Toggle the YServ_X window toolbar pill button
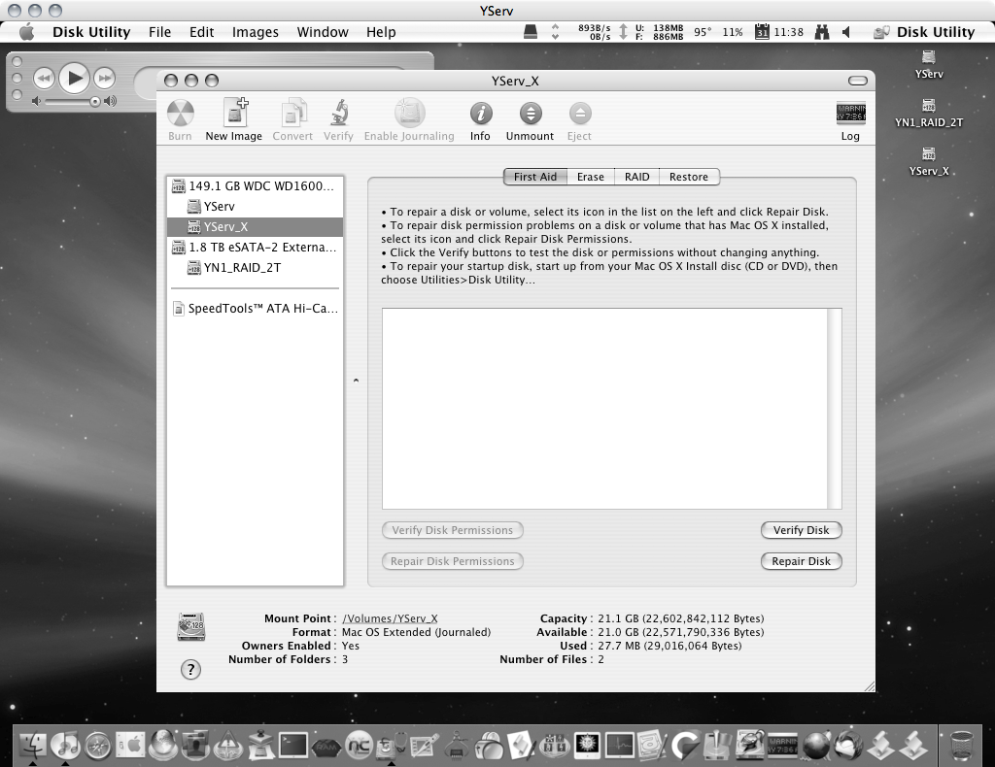The width and height of the screenshot is (995, 767). click(x=858, y=81)
